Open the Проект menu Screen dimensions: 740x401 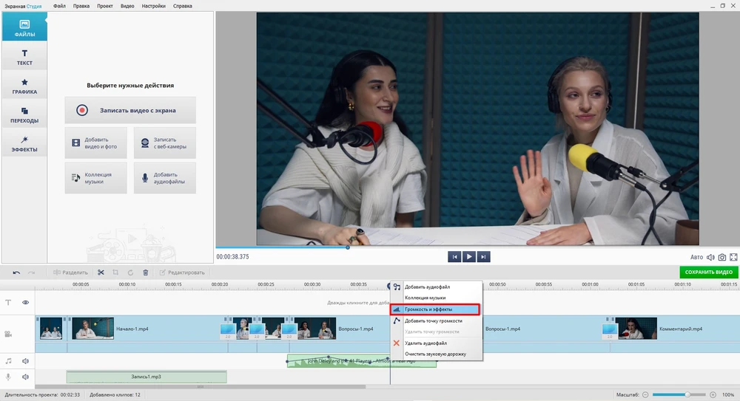click(x=104, y=6)
